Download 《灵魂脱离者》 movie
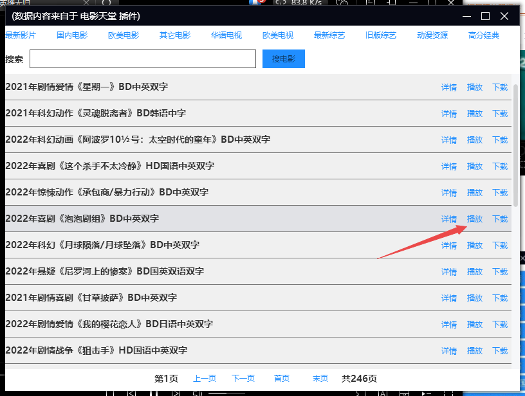The height and width of the screenshot is (396, 525). [x=500, y=114]
